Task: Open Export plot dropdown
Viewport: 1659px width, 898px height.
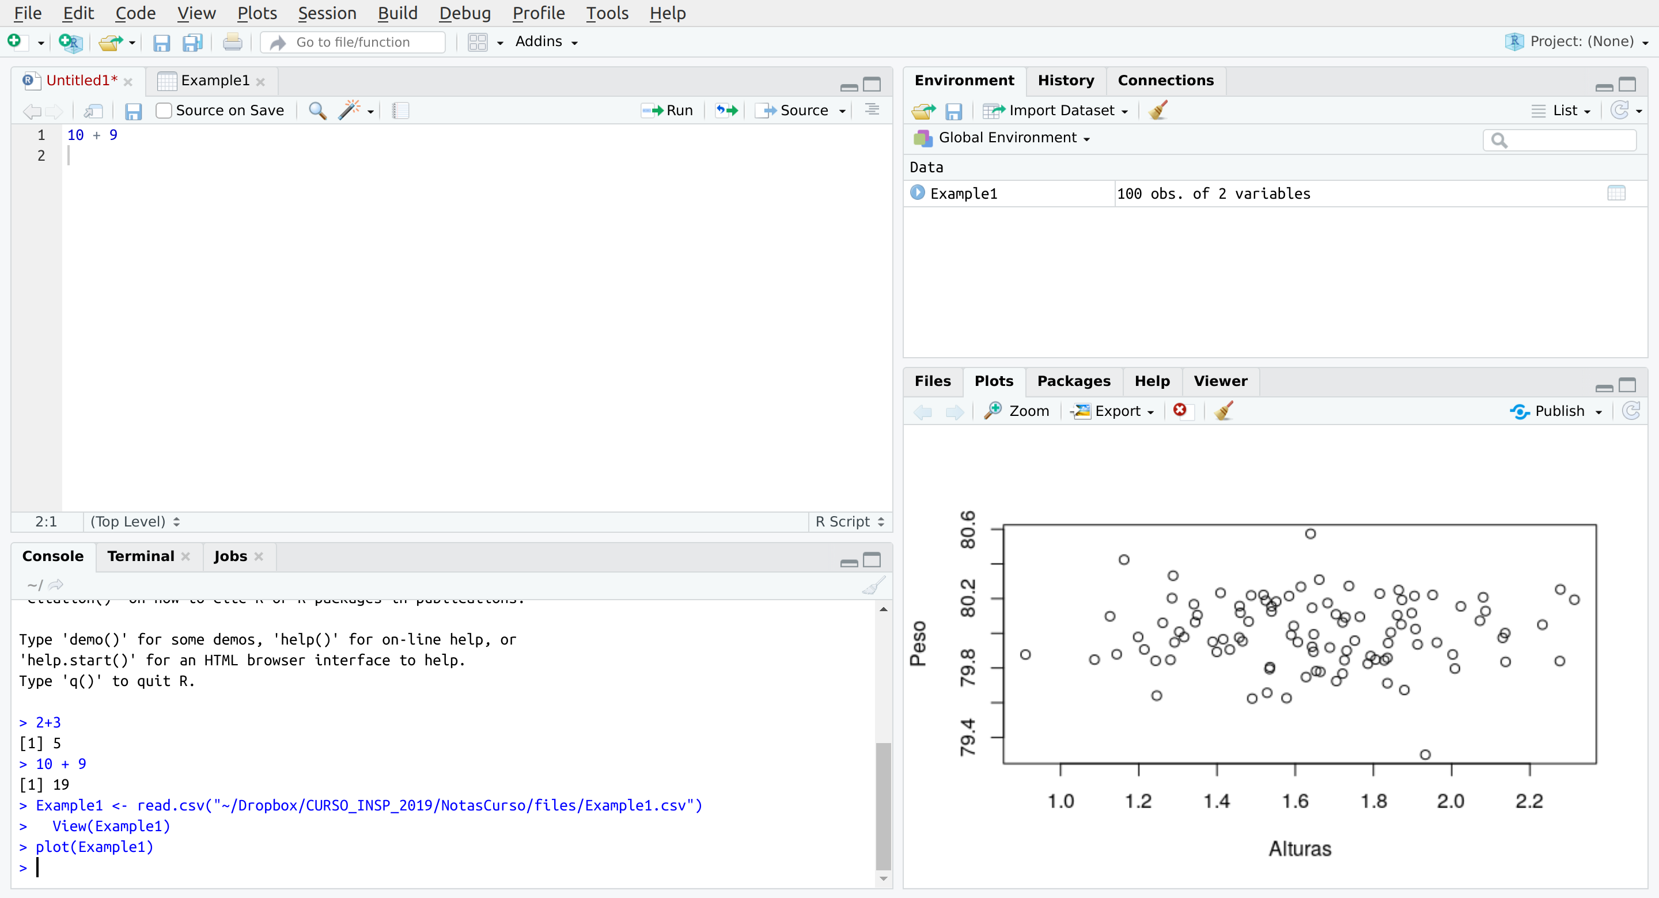Action: tap(1113, 411)
